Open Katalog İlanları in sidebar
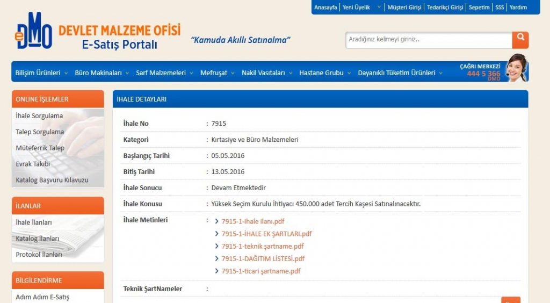This screenshot has width=550, height=303. (38, 239)
